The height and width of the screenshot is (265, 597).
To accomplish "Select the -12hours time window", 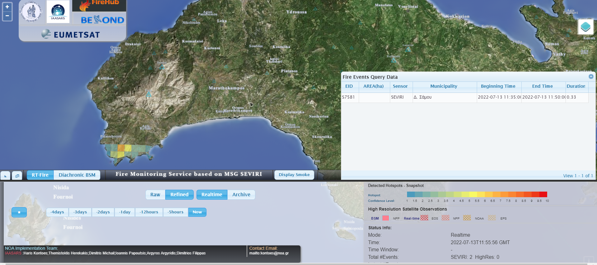I will coord(149,212).
